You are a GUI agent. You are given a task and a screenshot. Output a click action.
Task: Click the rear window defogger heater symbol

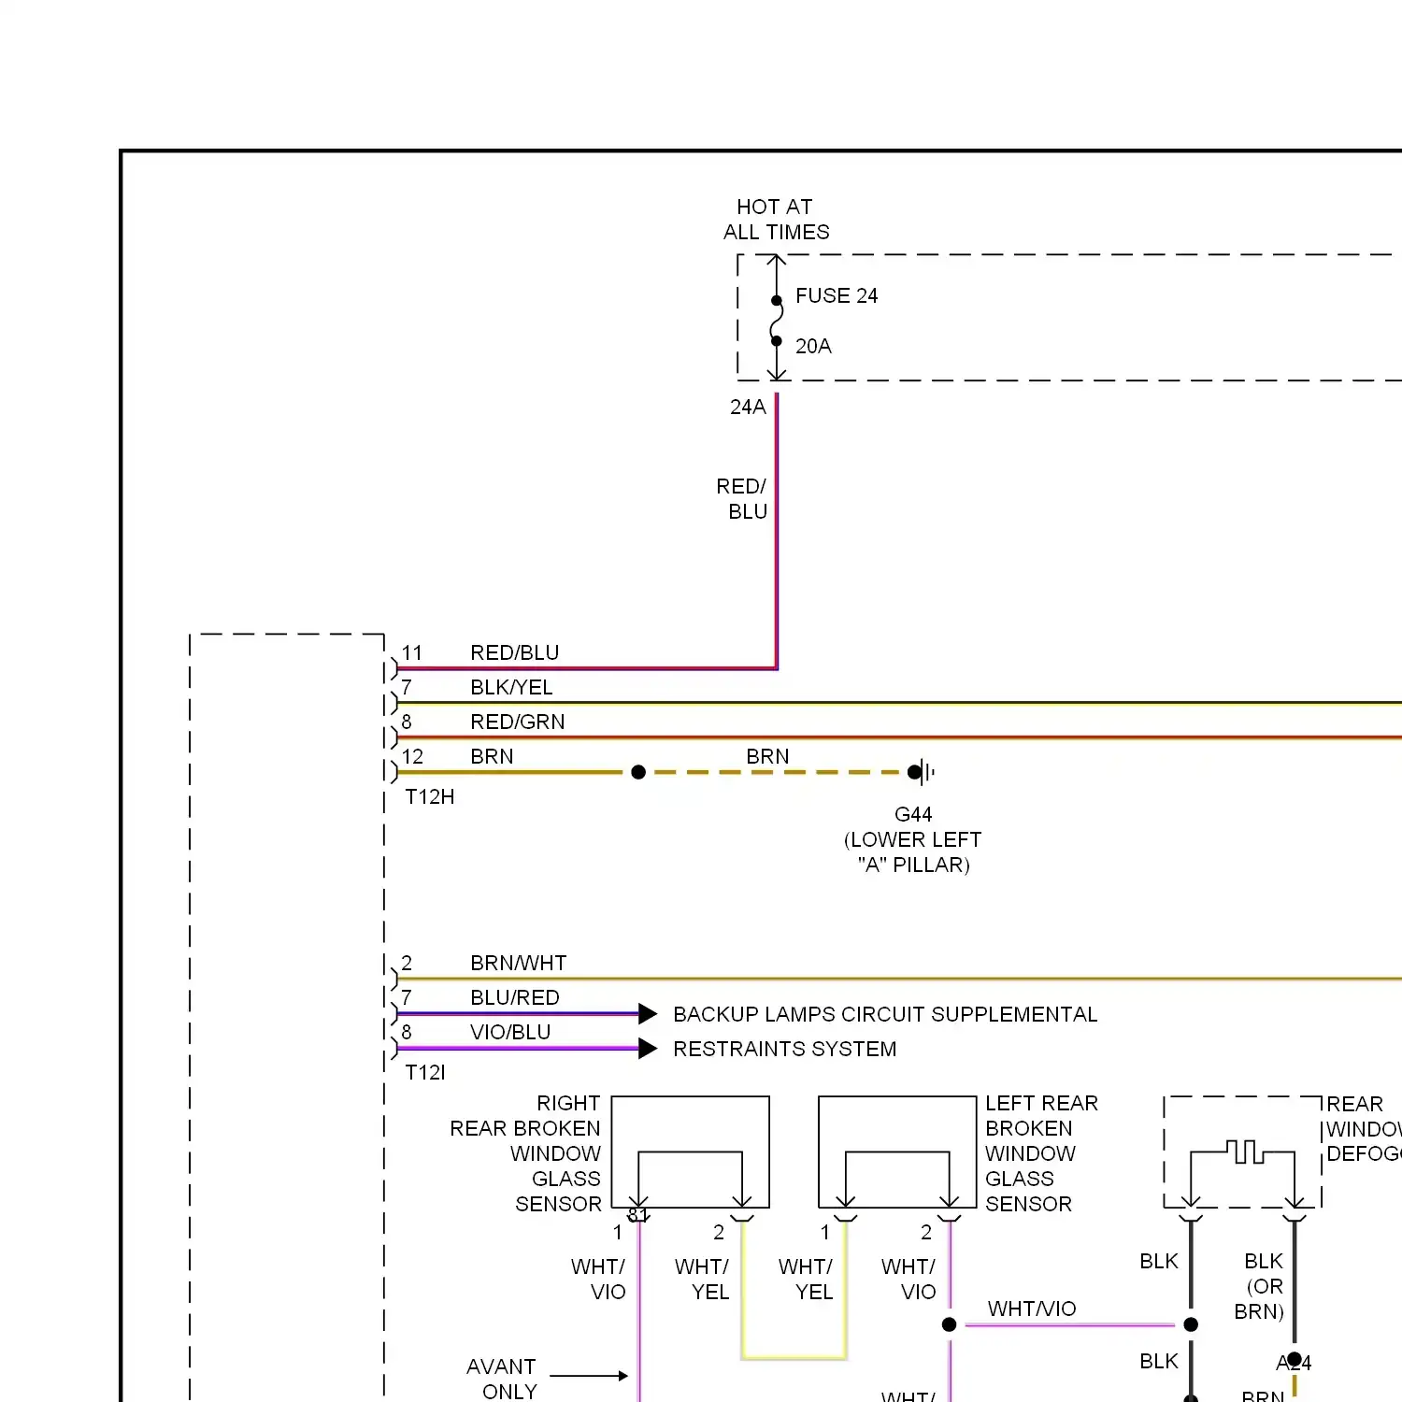pos(1245,1152)
